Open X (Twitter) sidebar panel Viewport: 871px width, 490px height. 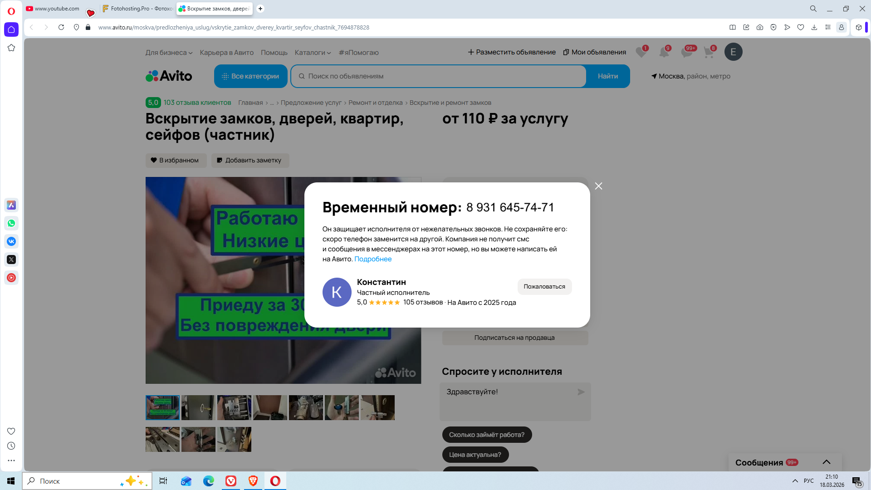point(11,260)
